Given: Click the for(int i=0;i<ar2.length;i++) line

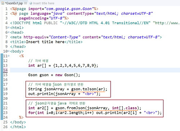Looking at the screenshot, I should coord(95,113).
